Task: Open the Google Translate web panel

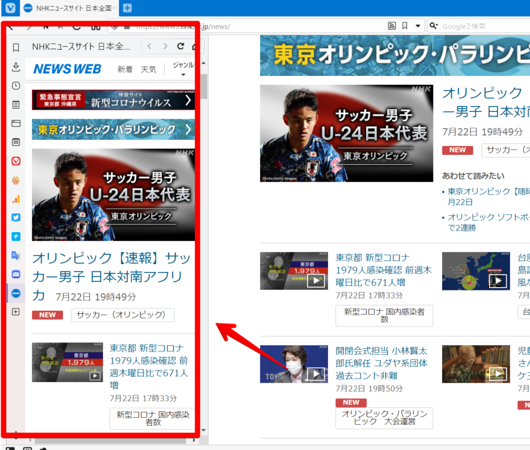Action: point(16,255)
